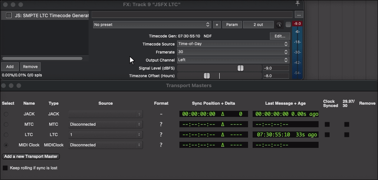Toggle MTC Clock Synced checkbox
Viewport: 378px width, 180px height.
[x=327, y=125]
